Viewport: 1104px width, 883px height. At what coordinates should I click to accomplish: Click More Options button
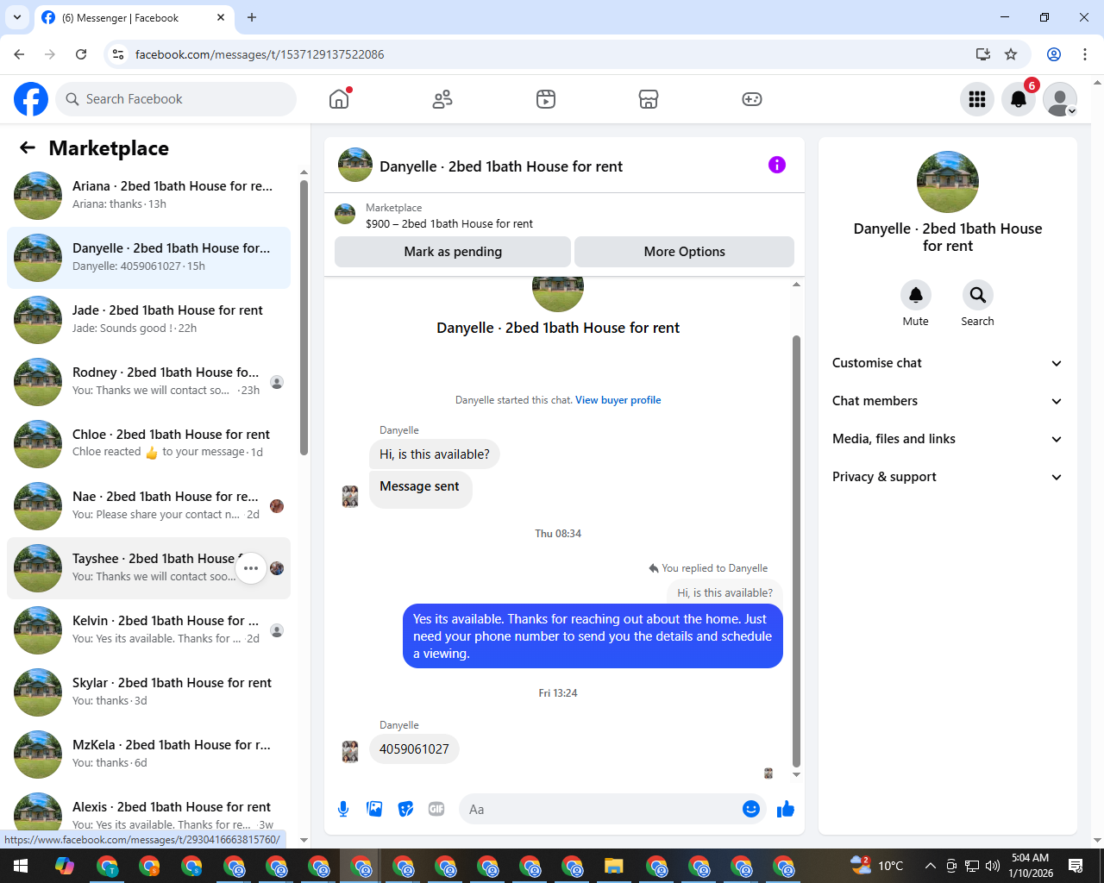point(684,252)
